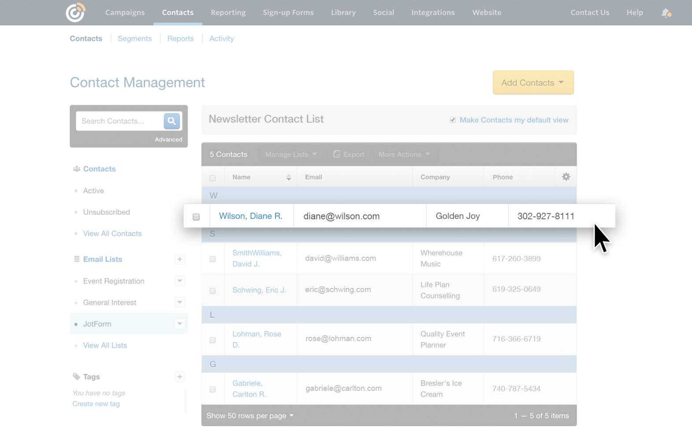Toggle Make Contacts my default view checkbox

point(453,120)
